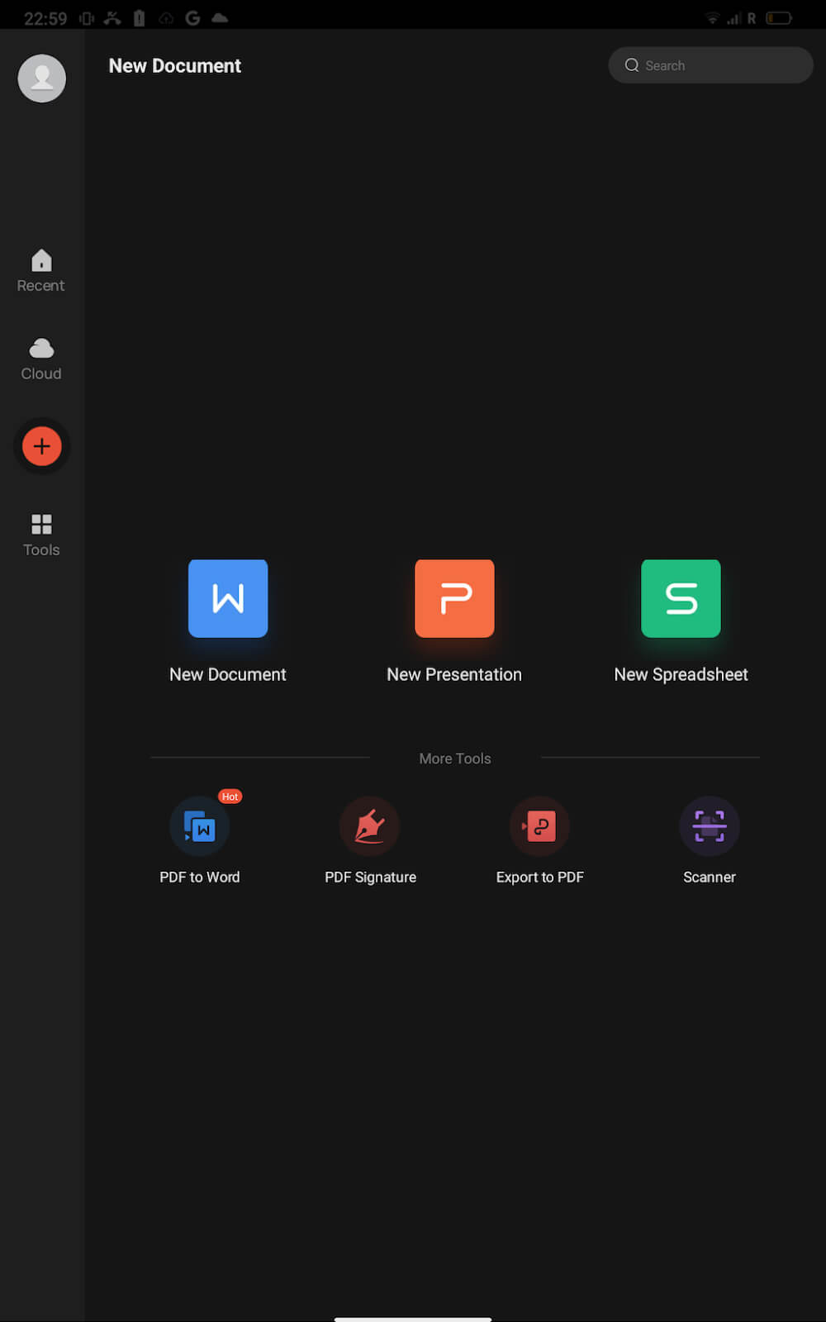Open the PDF Signature pen icon

370,826
